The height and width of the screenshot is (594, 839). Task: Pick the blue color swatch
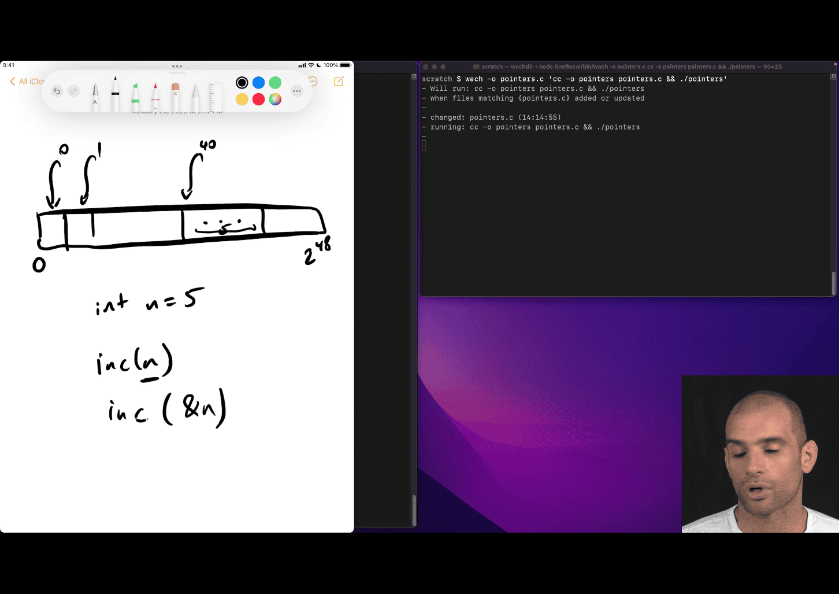[x=259, y=83]
